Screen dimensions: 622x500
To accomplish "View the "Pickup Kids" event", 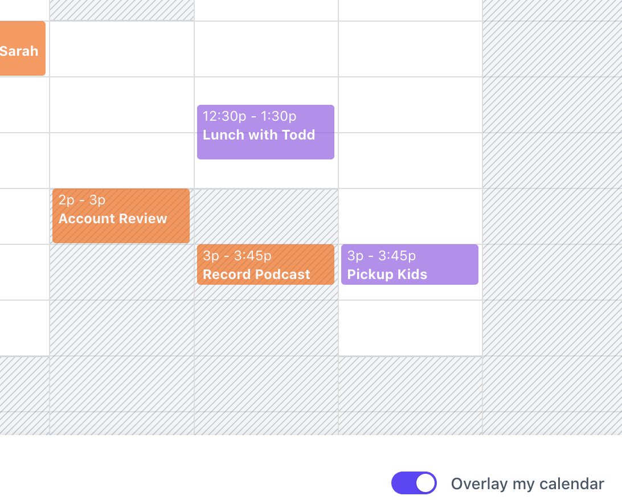I will tap(410, 264).
